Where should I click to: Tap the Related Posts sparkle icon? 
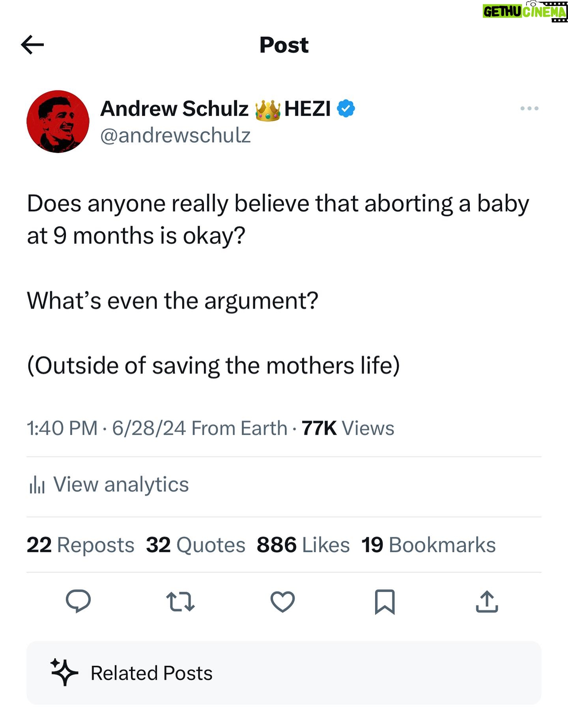point(64,673)
